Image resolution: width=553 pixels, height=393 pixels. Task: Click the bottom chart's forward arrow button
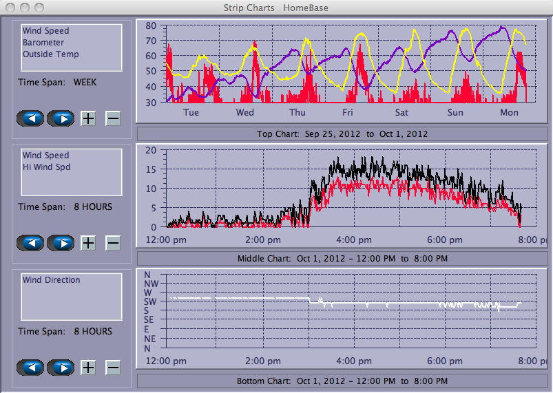(x=61, y=368)
